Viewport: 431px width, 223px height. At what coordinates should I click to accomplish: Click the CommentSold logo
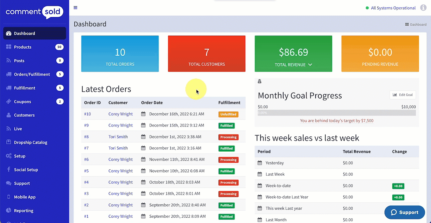click(x=34, y=12)
